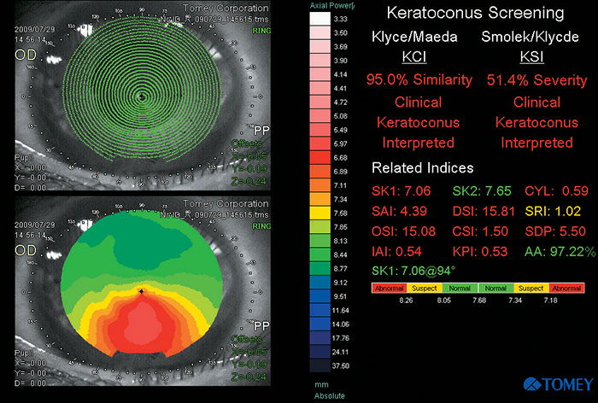Click the Keratoconus Screening title
Image resolution: width=598 pixels, height=403 pixels.
tap(475, 14)
